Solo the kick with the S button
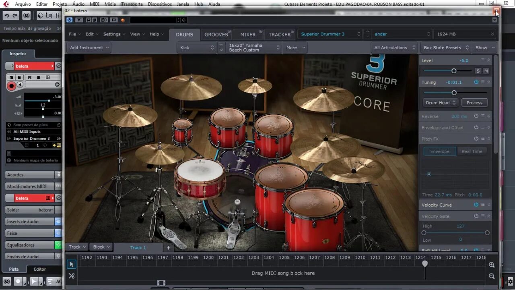Screen dimensions: 515x290 coord(478,71)
